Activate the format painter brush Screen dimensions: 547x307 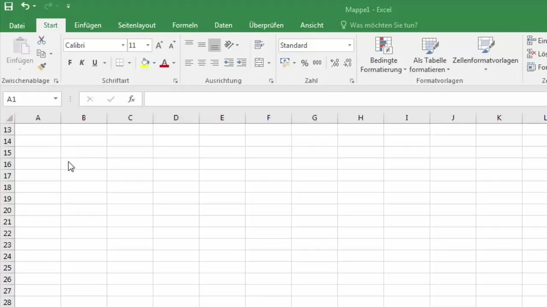tap(41, 67)
